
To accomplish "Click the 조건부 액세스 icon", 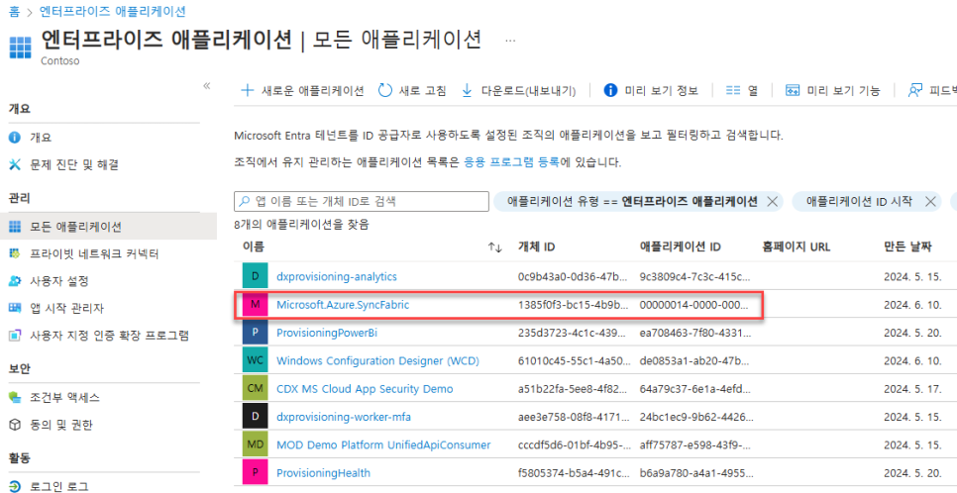I will point(15,398).
